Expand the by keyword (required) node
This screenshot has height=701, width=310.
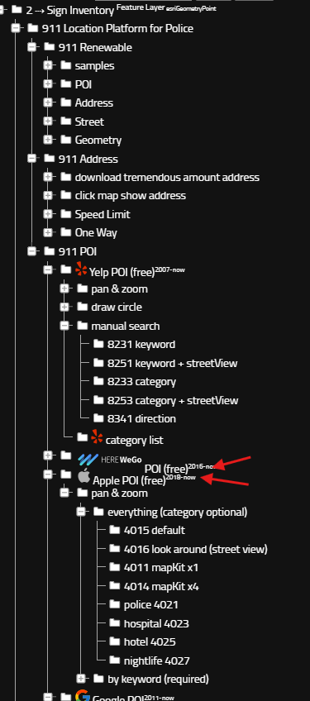[x=81, y=679]
